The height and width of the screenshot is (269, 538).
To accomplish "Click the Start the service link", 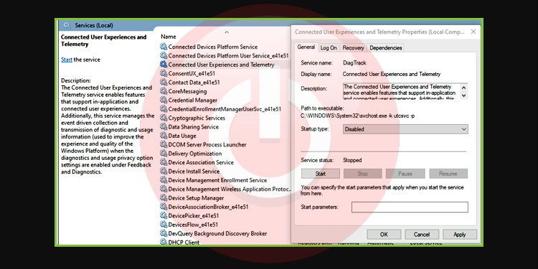I will [67, 60].
